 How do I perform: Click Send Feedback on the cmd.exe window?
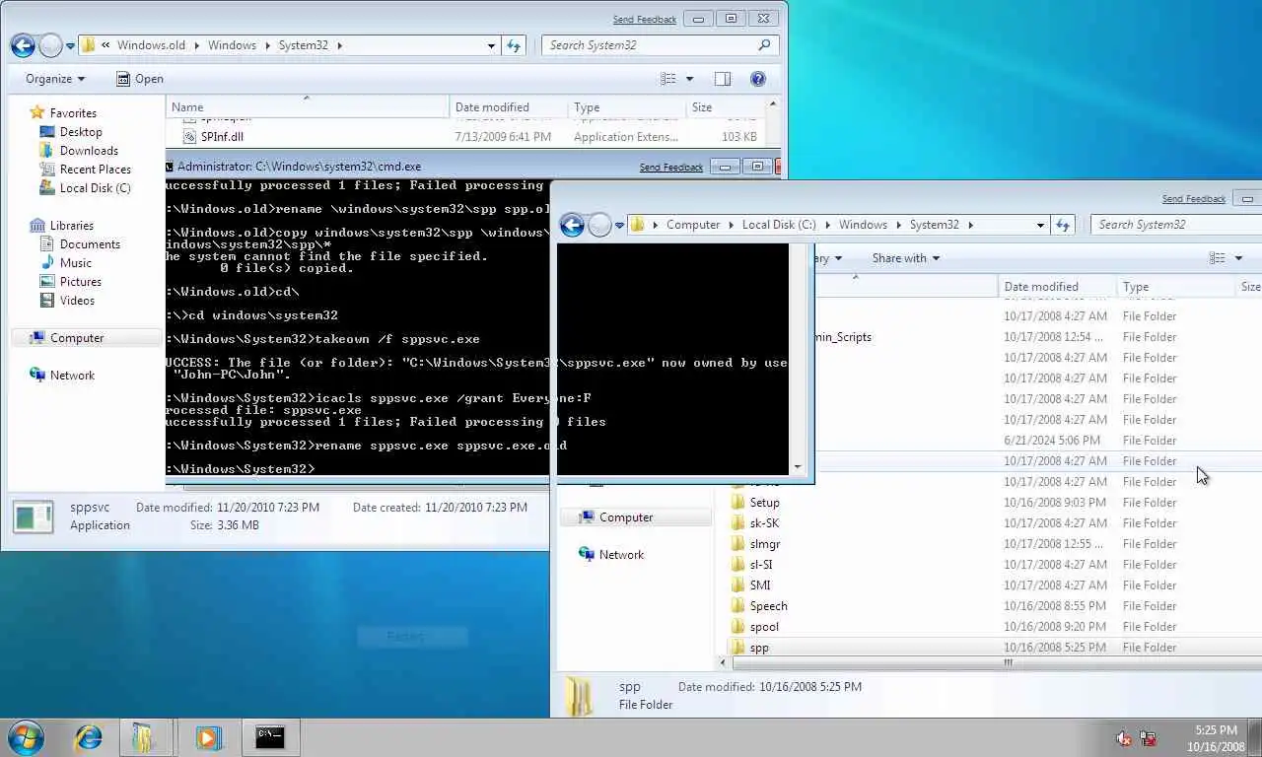point(671,168)
